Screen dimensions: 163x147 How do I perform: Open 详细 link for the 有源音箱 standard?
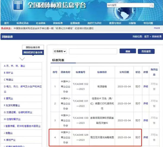click(x=146, y=86)
